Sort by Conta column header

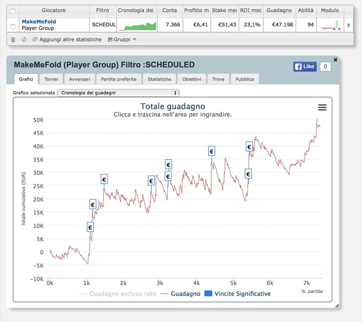tap(169, 11)
